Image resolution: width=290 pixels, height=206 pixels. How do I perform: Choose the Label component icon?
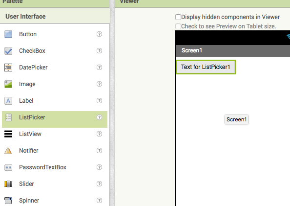click(x=8, y=101)
